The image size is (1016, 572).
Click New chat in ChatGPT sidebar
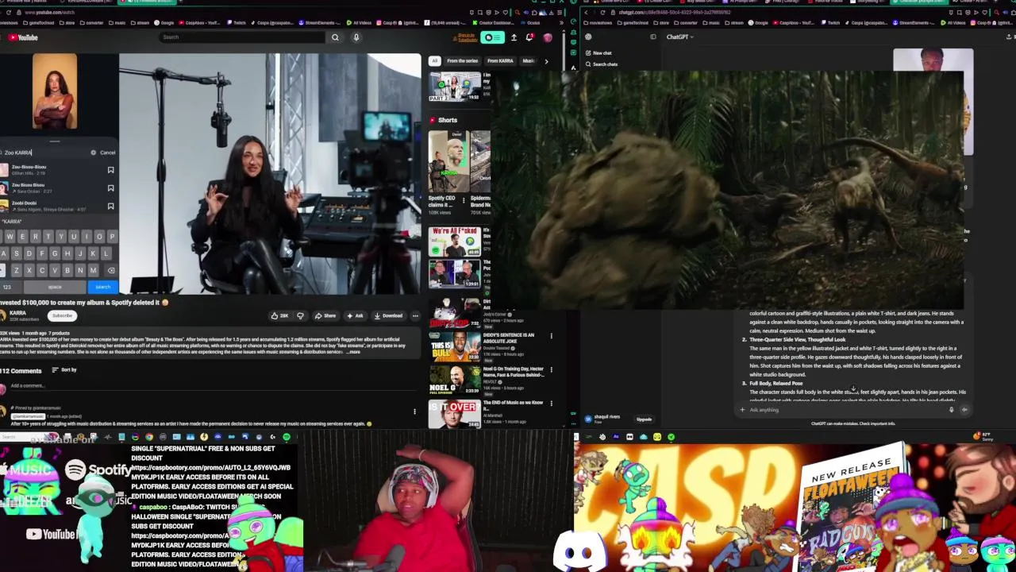tap(598, 53)
